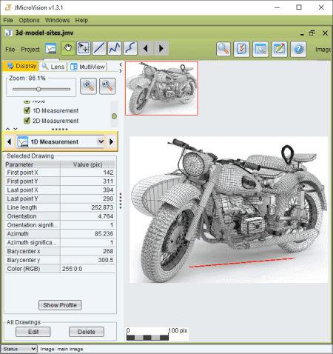Toggle the partially hidden Note checkbox

(27, 101)
